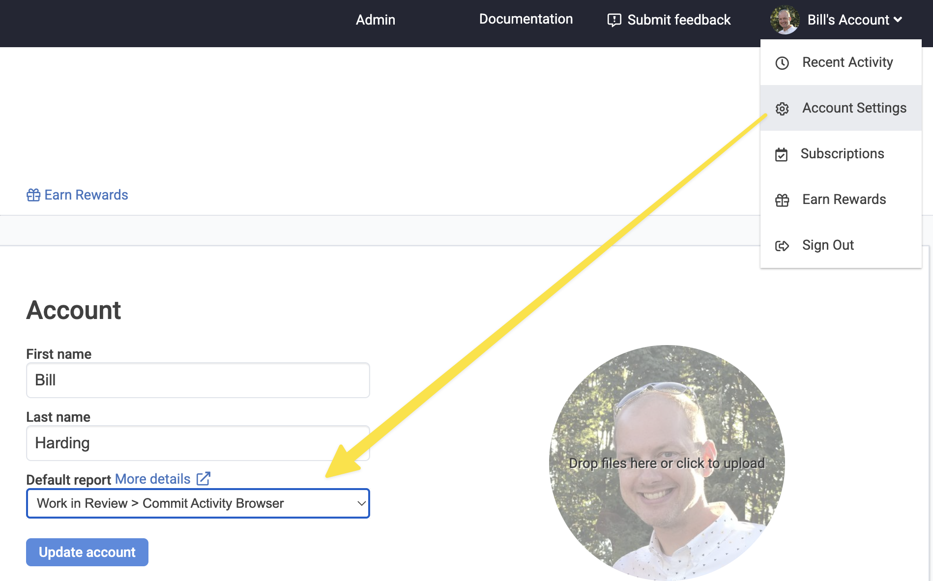Click the gift icon next to blue Earn Rewards link
The width and height of the screenshot is (933, 581).
click(33, 195)
